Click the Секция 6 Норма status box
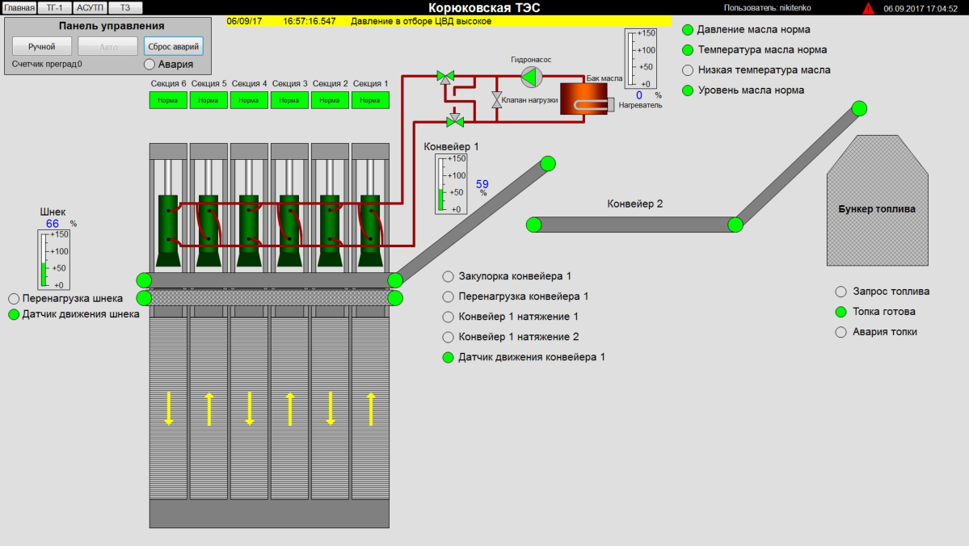Screen dimensions: 969x546 click(x=168, y=100)
